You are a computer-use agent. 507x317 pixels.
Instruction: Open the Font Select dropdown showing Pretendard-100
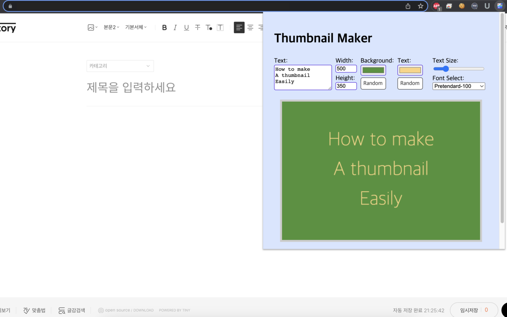458,86
